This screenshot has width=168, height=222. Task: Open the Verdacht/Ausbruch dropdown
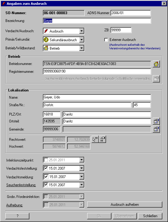(81, 31)
